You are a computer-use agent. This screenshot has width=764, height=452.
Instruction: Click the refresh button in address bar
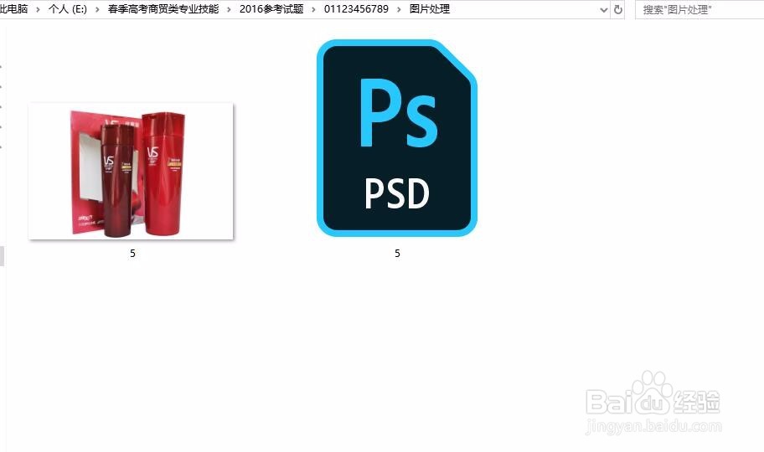[618, 9]
